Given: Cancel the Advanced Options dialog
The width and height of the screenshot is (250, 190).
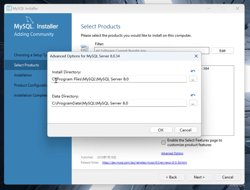Looking at the screenshot, I should coord(186,130).
